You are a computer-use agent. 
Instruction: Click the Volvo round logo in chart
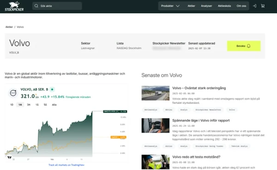[x=13, y=93]
